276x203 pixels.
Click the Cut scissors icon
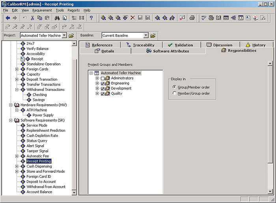click(x=32, y=18)
